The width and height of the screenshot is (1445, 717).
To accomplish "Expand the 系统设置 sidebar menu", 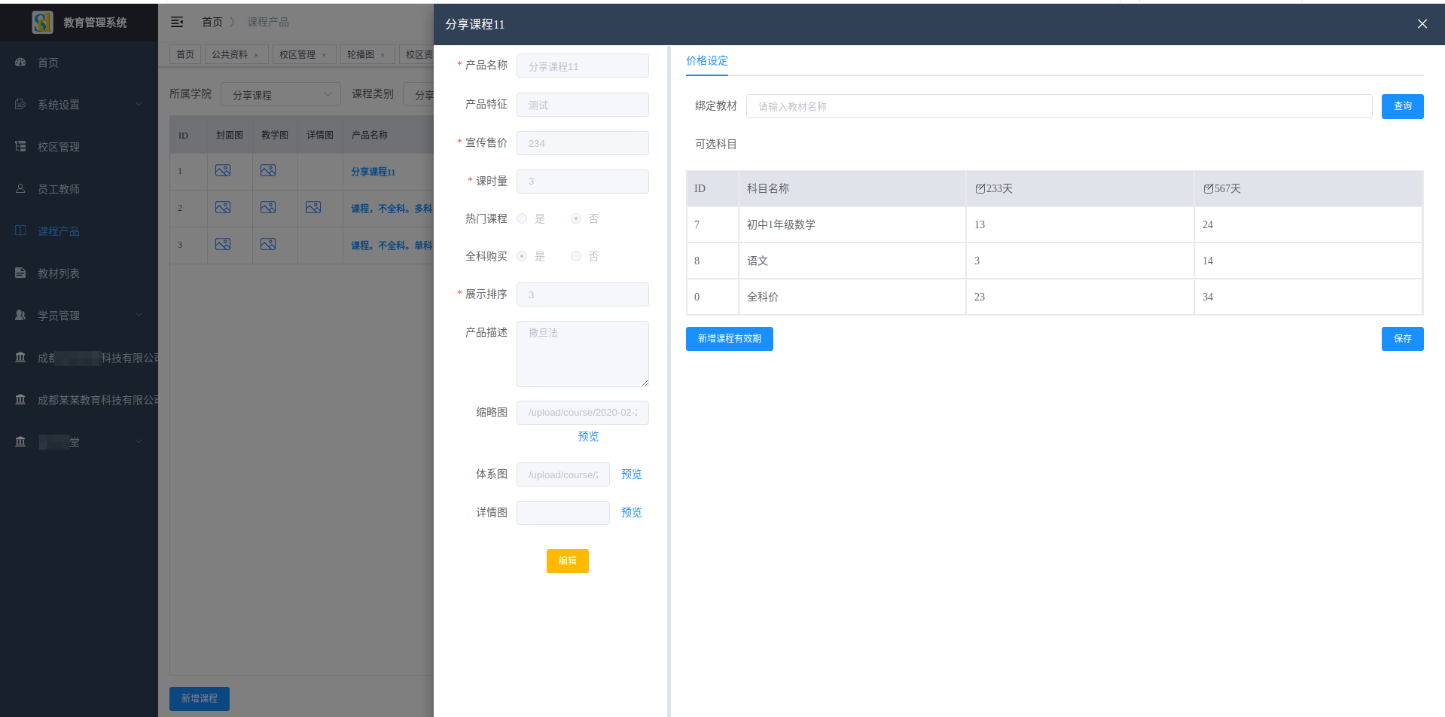I will (139, 104).
